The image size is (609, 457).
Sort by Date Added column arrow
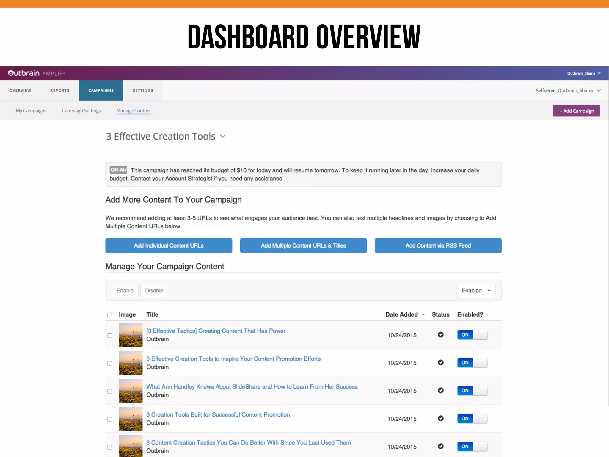click(423, 315)
